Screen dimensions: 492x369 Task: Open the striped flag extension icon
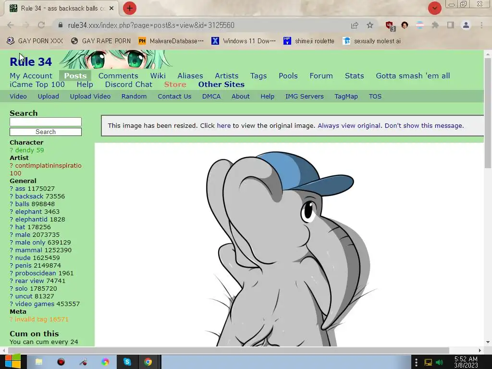pyautogui.click(x=420, y=25)
